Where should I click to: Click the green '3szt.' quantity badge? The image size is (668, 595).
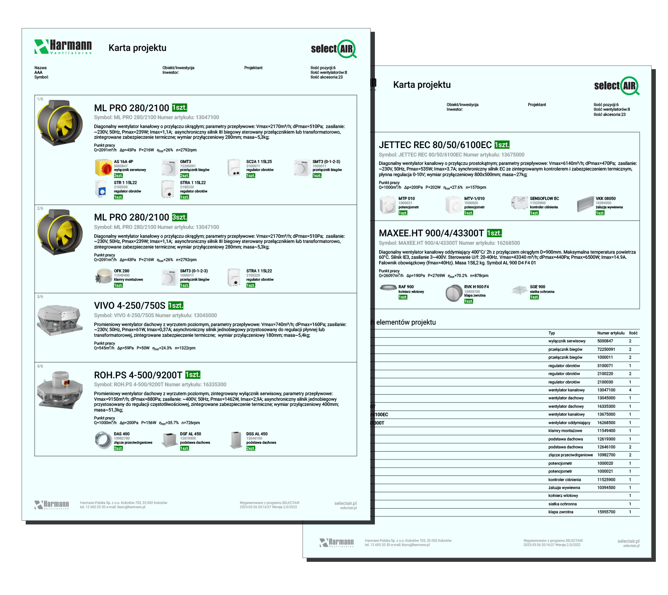[180, 217]
